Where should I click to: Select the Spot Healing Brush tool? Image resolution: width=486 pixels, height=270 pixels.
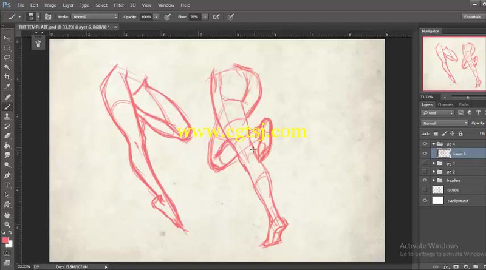pos(7,97)
